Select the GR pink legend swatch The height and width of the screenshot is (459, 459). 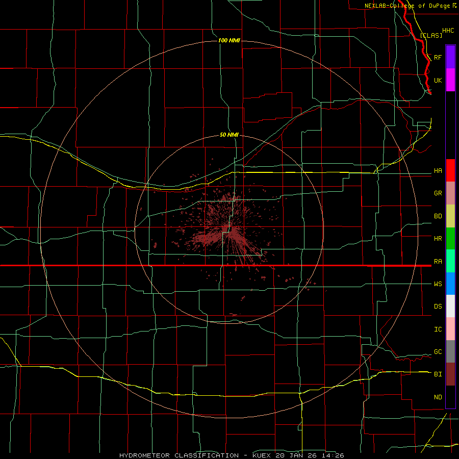tap(450, 193)
